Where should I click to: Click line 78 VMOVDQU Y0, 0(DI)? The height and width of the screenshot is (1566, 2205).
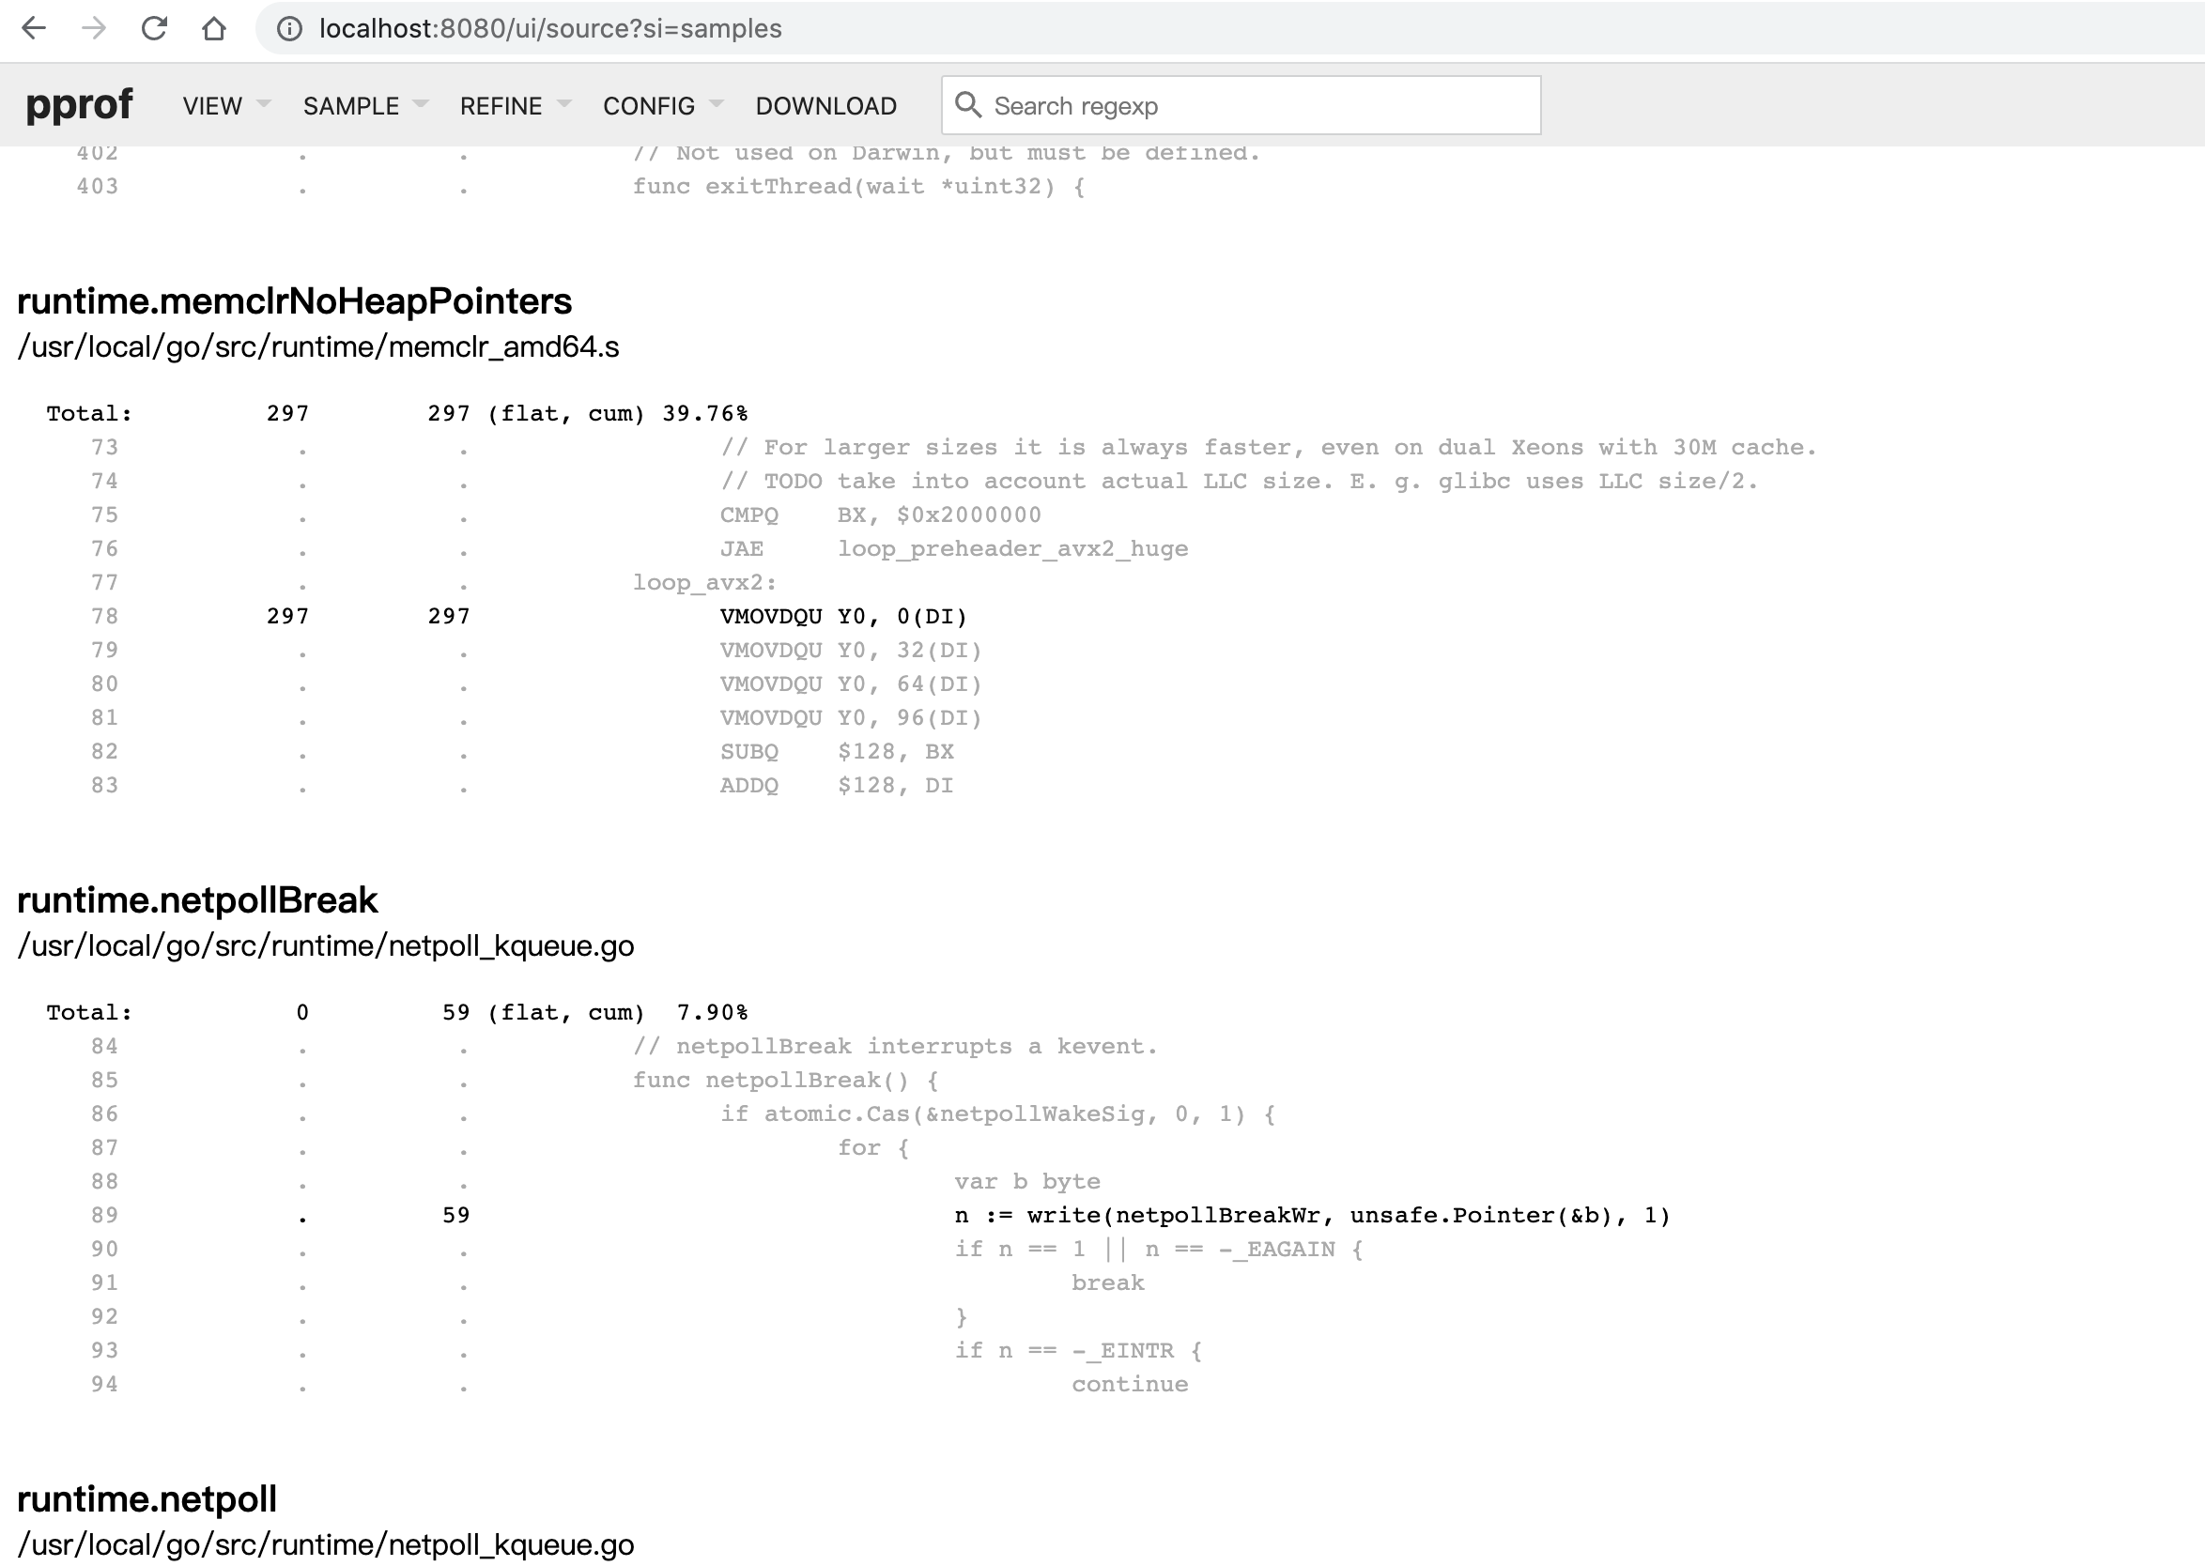(843, 617)
